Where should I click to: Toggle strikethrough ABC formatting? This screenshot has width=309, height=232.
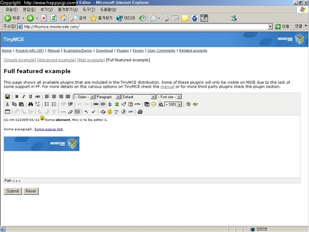37,97
